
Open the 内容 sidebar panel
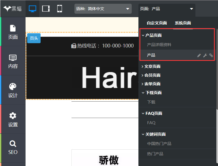pyautogui.click(x=13, y=61)
